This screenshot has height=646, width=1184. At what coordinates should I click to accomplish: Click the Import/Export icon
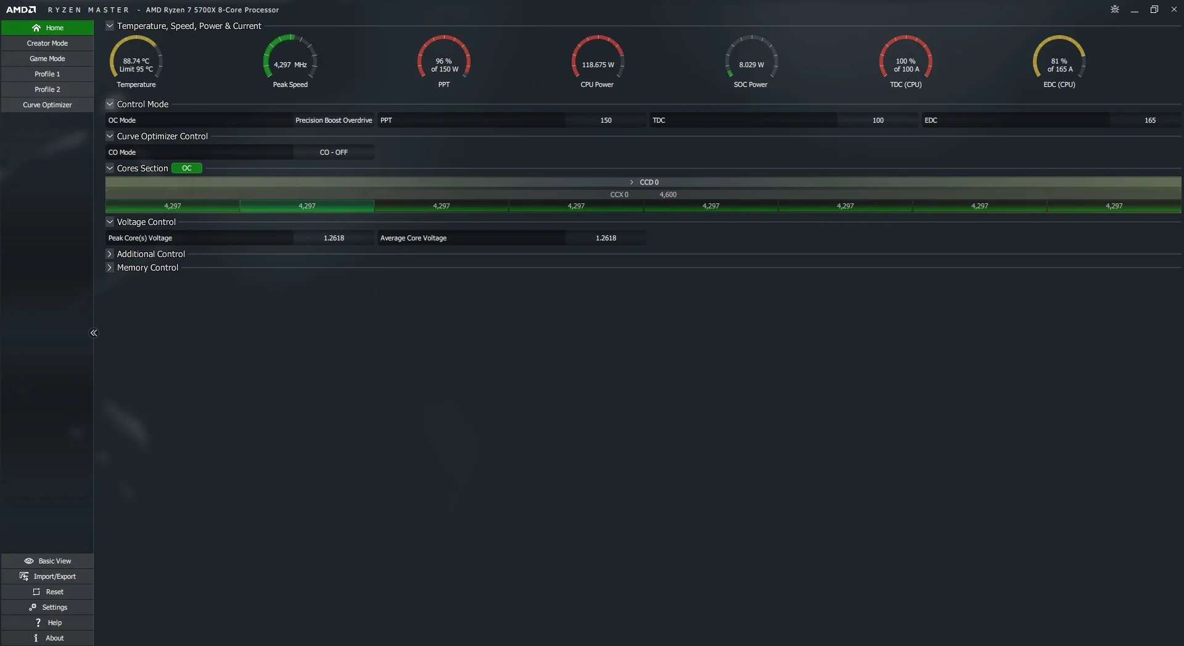pos(24,576)
